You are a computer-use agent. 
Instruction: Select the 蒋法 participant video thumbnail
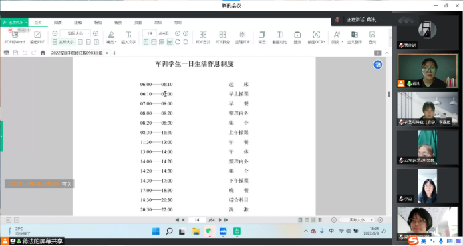point(428,71)
